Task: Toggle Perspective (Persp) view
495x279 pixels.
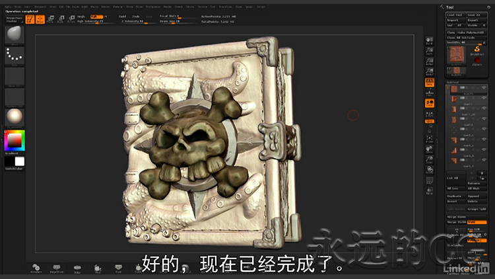Action: pos(430,82)
